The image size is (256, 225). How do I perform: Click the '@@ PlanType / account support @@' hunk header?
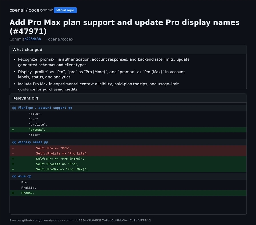[128, 108]
